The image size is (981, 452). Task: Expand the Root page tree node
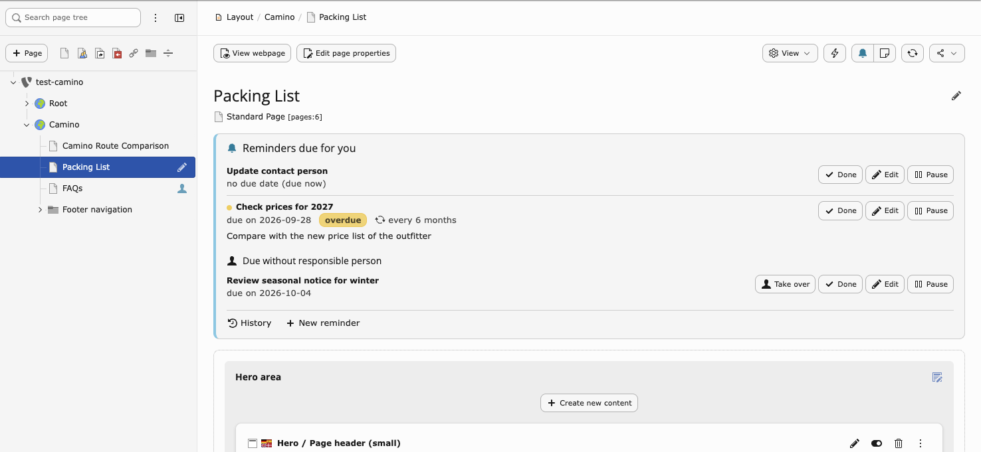27,104
